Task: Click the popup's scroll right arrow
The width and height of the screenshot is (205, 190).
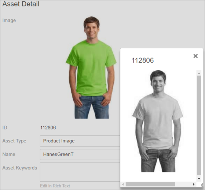Action: pos(194,185)
